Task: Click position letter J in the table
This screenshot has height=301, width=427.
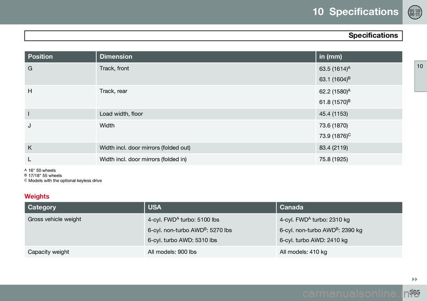Action: [29, 125]
